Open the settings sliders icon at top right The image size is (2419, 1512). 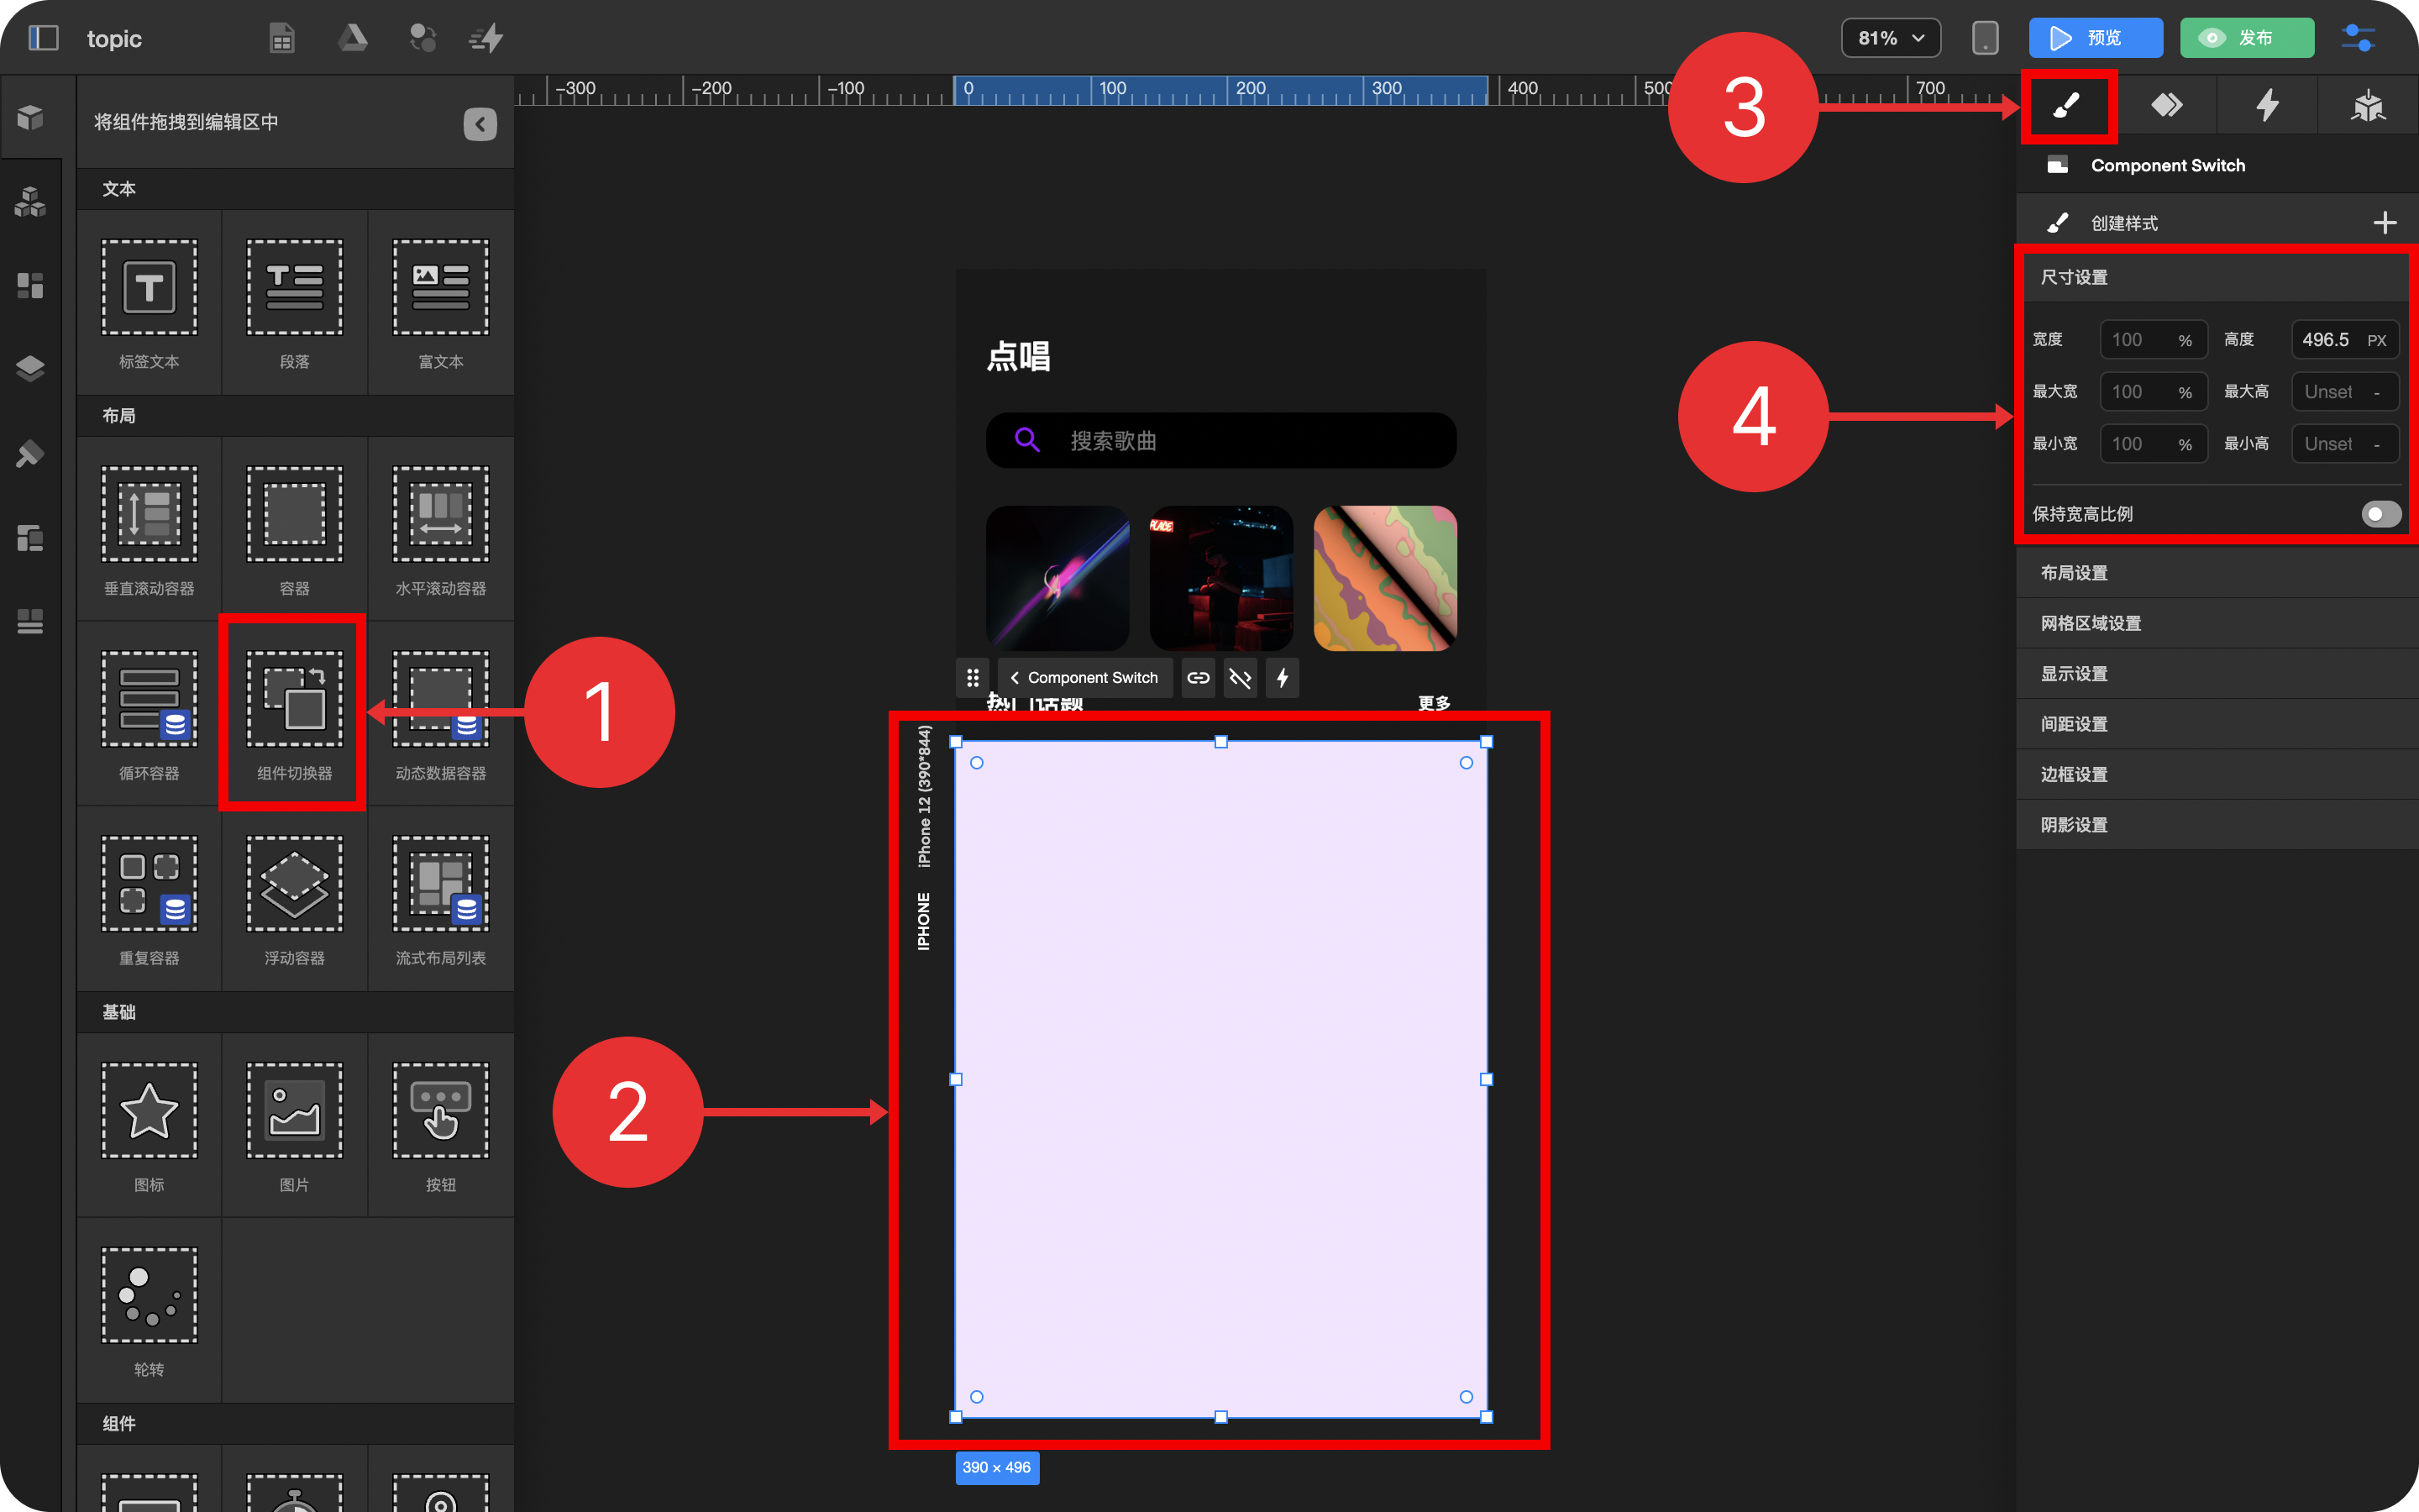(2358, 38)
